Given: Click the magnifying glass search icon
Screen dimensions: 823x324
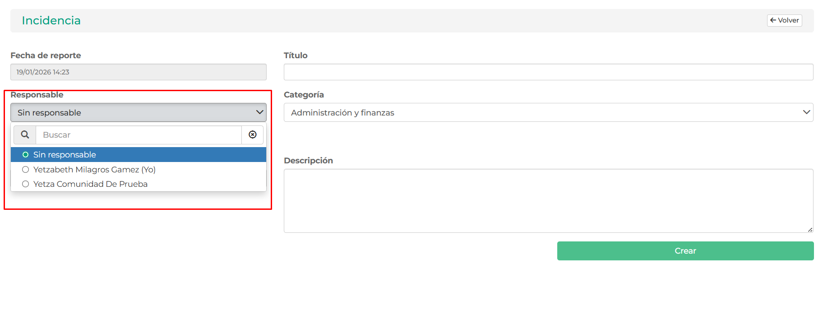Looking at the screenshot, I should [x=25, y=135].
